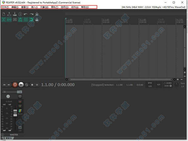Click the Stop button

[x=32, y=85]
